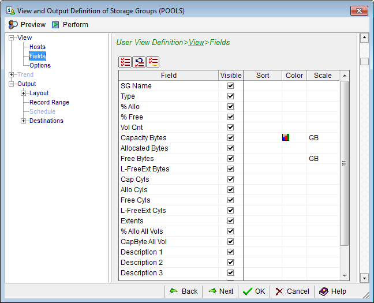374x303 pixels.
Task: Disable visibility of the Extents field
Action: [x=231, y=221]
